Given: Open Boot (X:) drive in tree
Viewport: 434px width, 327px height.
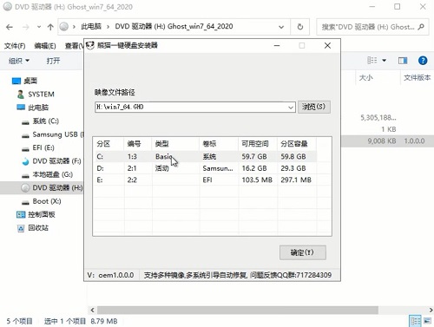Looking at the screenshot, I should (x=47, y=201).
